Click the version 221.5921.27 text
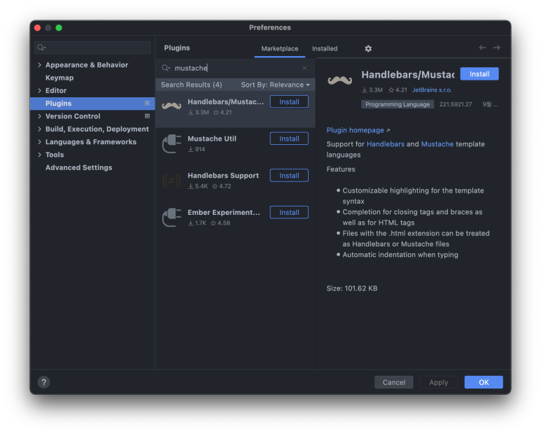The image size is (541, 434). click(456, 104)
